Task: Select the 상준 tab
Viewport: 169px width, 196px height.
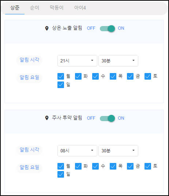Action: [15, 8]
